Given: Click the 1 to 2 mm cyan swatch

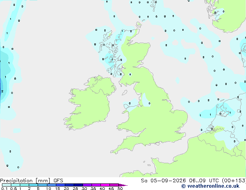Looking at the screenshot, I should point(24,185).
